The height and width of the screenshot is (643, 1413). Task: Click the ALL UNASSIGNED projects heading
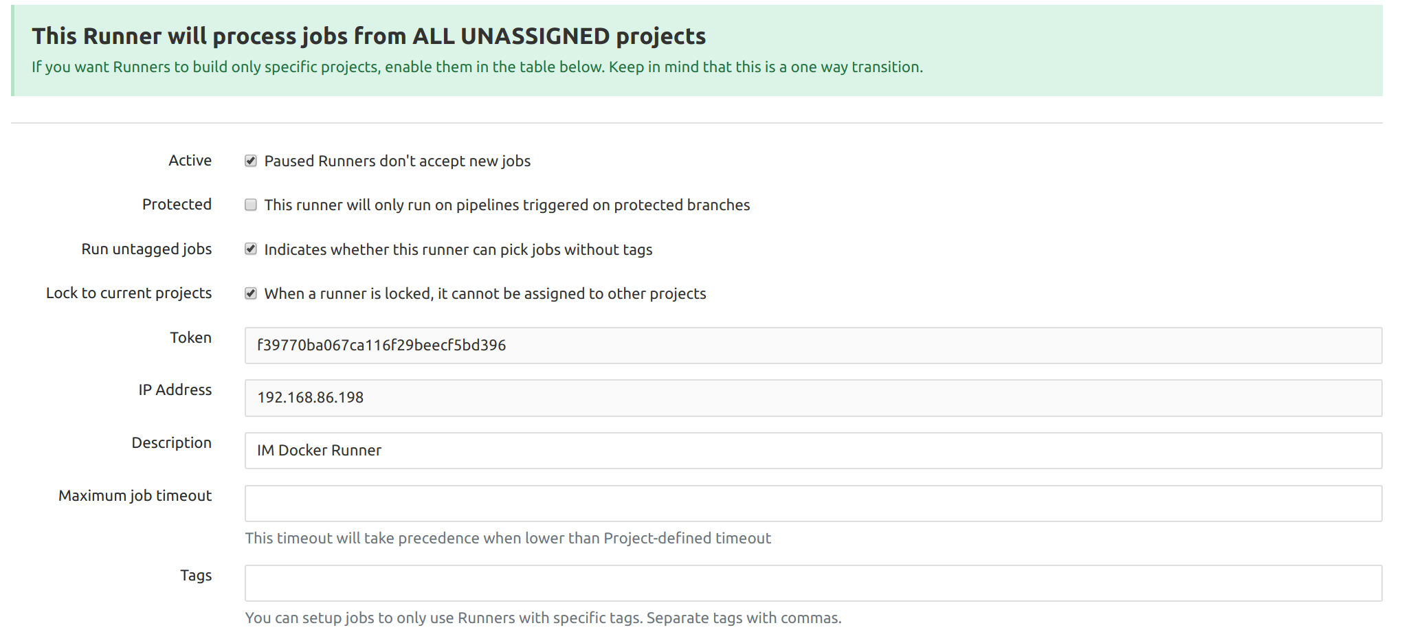click(x=368, y=36)
